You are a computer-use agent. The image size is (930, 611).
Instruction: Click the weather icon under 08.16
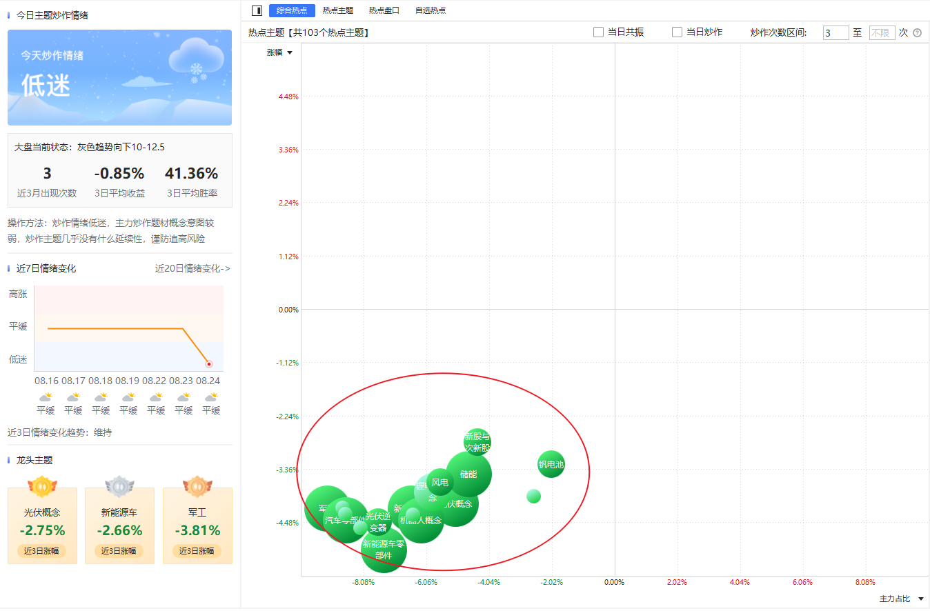[x=46, y=397]
